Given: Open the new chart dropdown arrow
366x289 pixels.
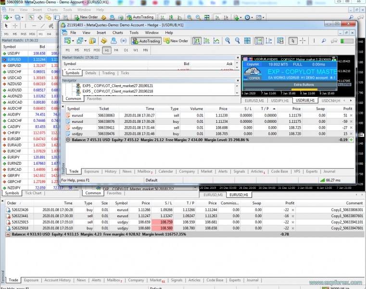Looking at the screenshot, I should [x=73, y=41].
